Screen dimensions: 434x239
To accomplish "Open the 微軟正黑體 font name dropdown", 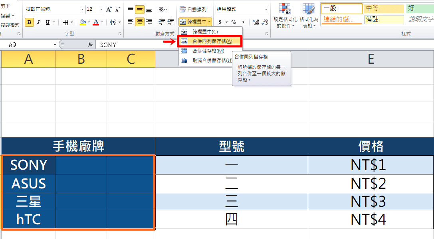I will point(82,10).
